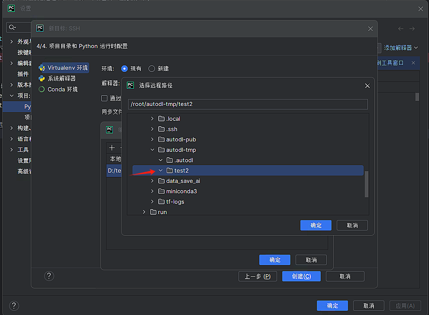This screenshot has width=429, height=315.
Task: Open 插件 in the Settings tree
Action: [x=23, y=74]
